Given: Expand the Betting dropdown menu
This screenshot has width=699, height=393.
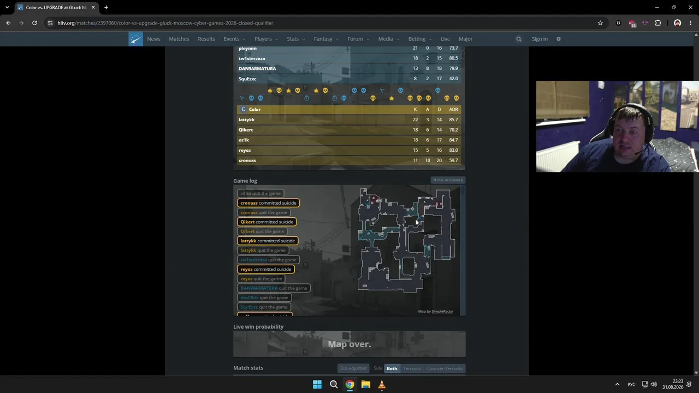Looking at the screenshot, I should click(420, 39).
